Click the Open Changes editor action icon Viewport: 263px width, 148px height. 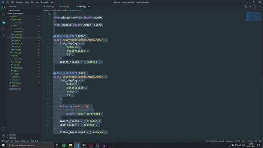tap(246, 7)
